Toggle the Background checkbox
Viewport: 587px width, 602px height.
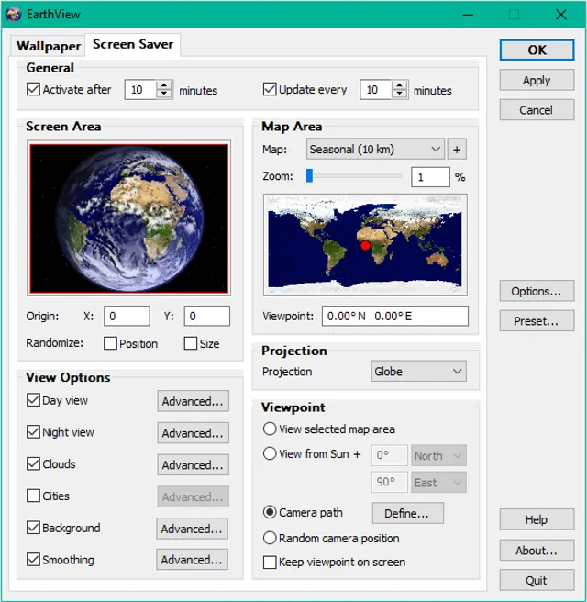33,528
